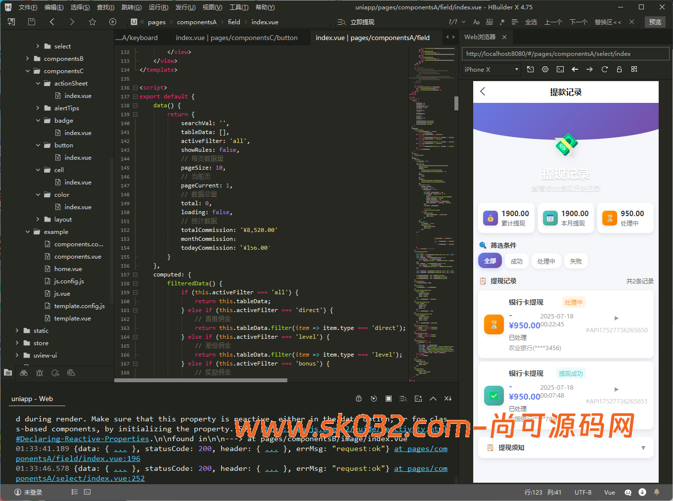673x501 pixels.
Task: Open the iPhone X device dropdown
Action: (x=491, y=69)
